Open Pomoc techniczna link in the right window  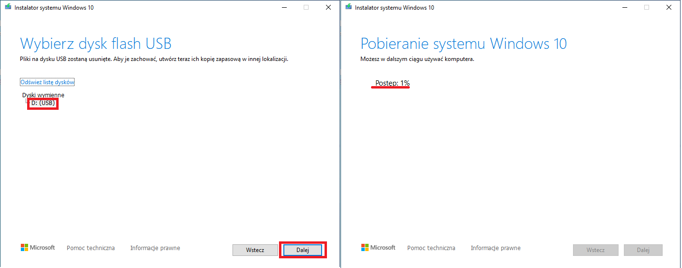[x=431, y=248]
